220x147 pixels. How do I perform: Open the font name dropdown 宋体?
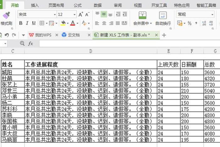(x=55, y=14)
